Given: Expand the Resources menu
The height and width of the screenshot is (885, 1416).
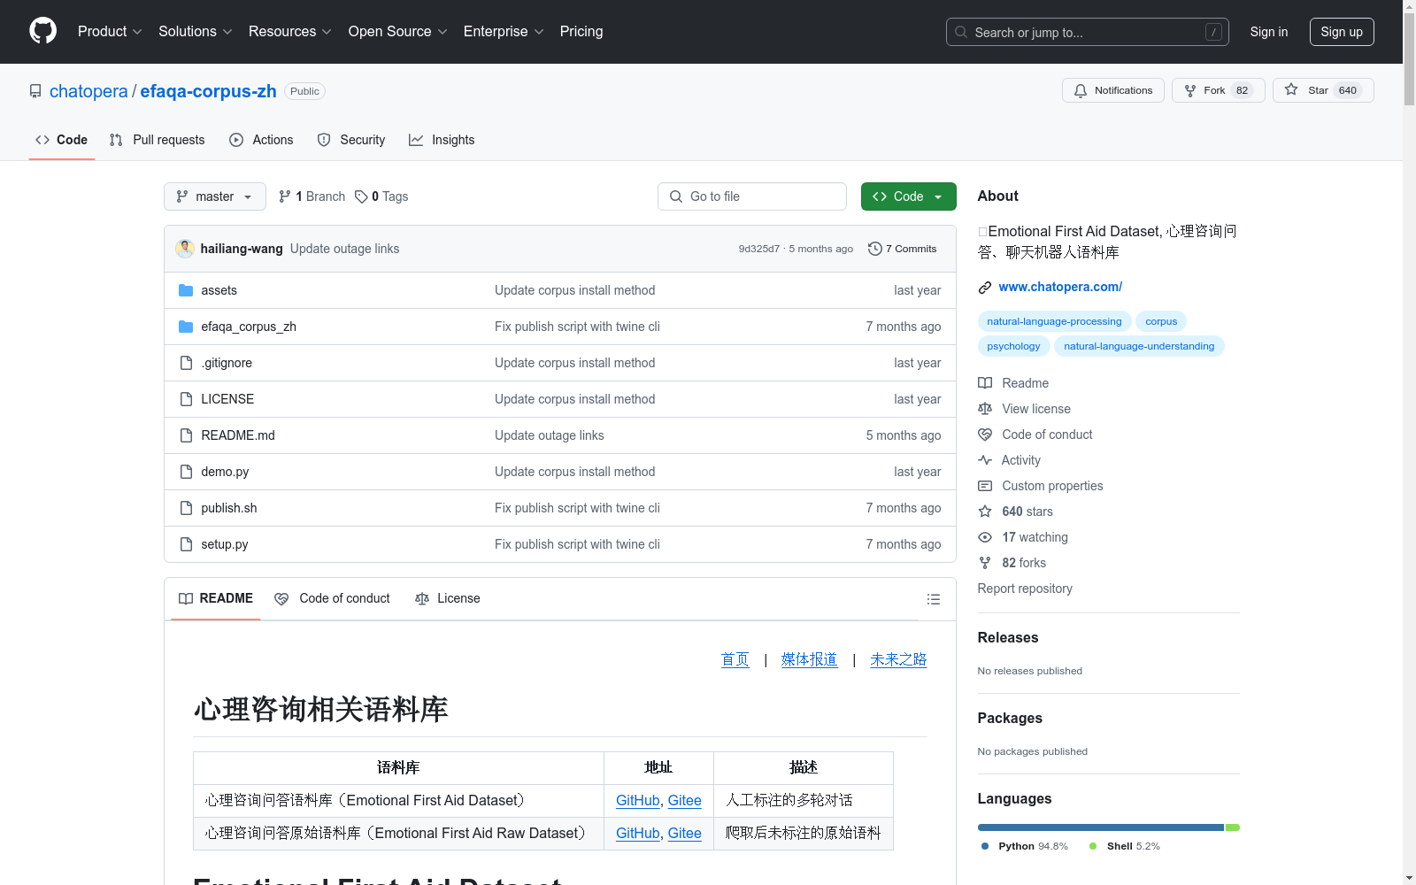Looking at the screenshot, I should click(290, 31).
